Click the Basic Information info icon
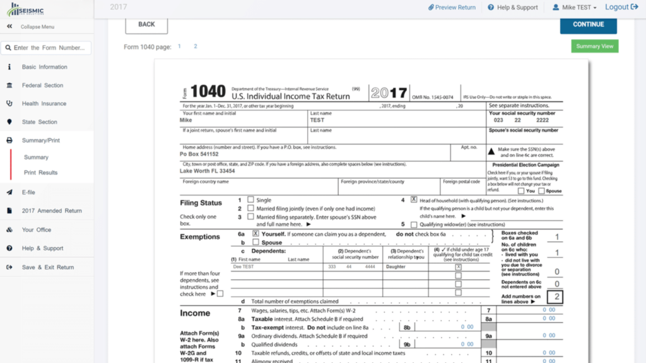This screenshot has height=363, width=646. tap(9, 67)
